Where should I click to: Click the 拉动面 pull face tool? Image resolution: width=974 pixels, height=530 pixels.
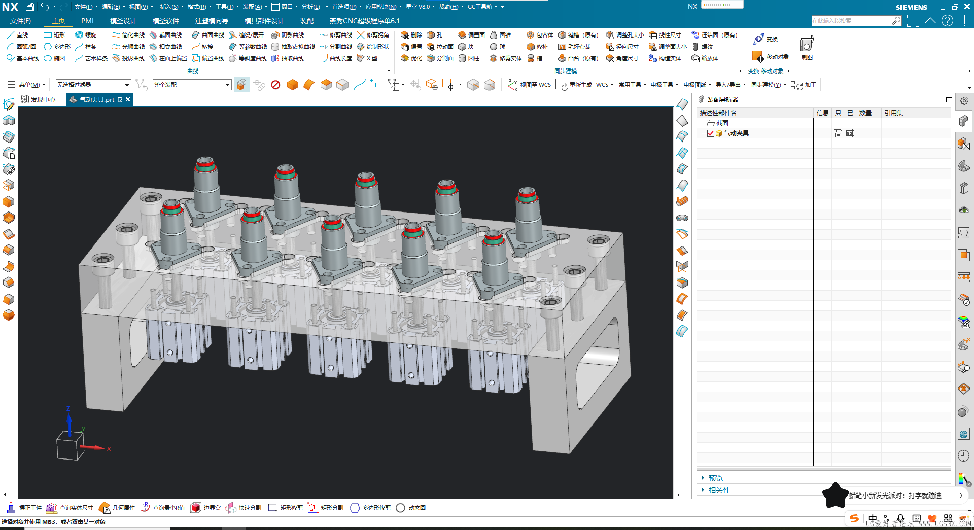pyautogui.click(x=440, y=47)
